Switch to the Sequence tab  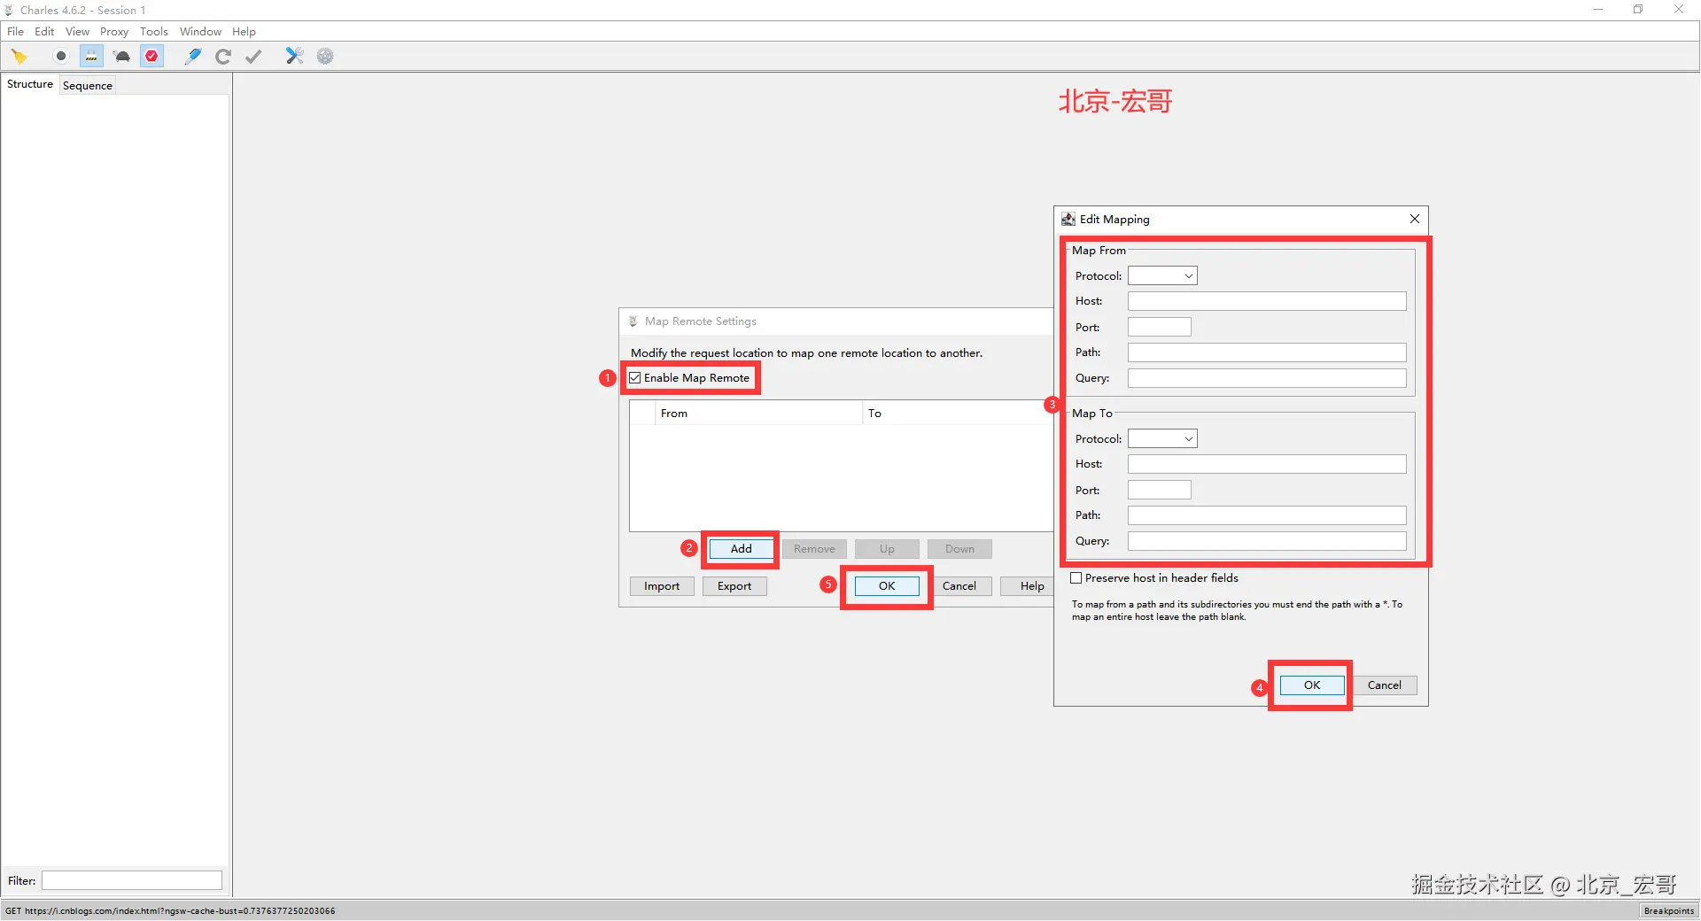88,86
